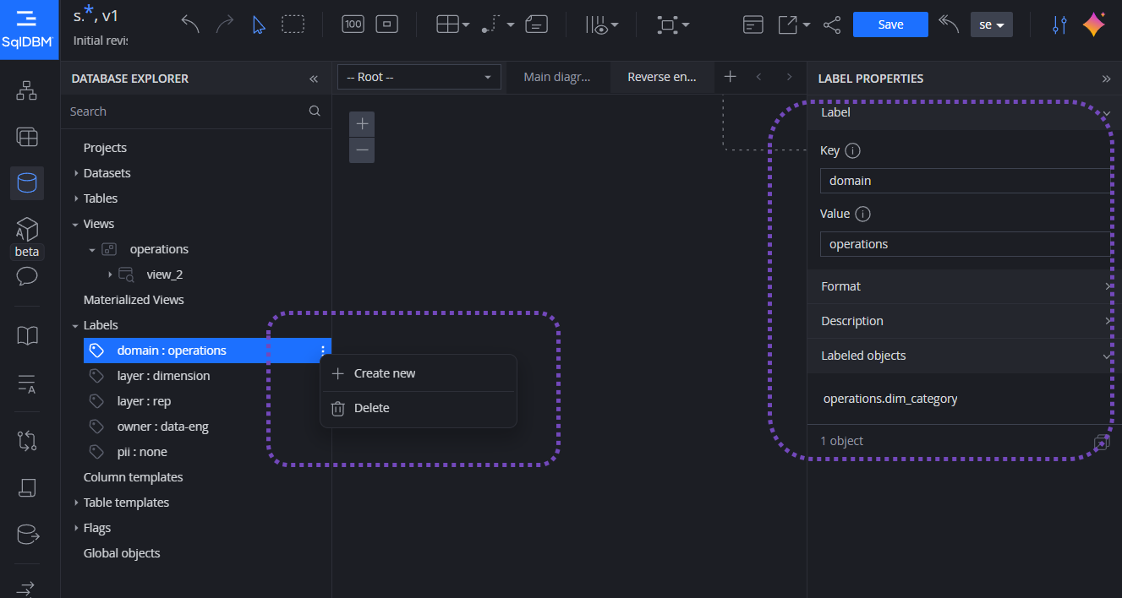Launch the AI sparkle assistant
Screen dimensions: 1122x598
pyautogui.click(x=1094, y=24)
